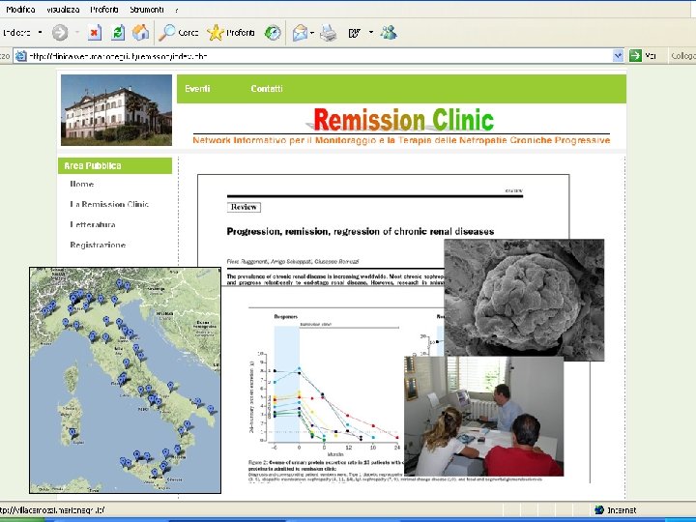Open Cerca search magnifier
Screen dimensions: 696x522
point(179,33)
